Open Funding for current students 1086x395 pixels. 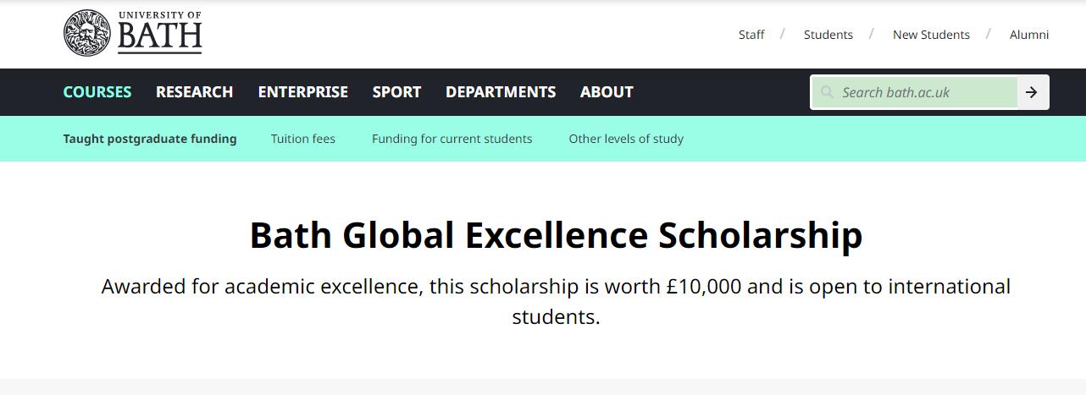(x=452, y=139)
